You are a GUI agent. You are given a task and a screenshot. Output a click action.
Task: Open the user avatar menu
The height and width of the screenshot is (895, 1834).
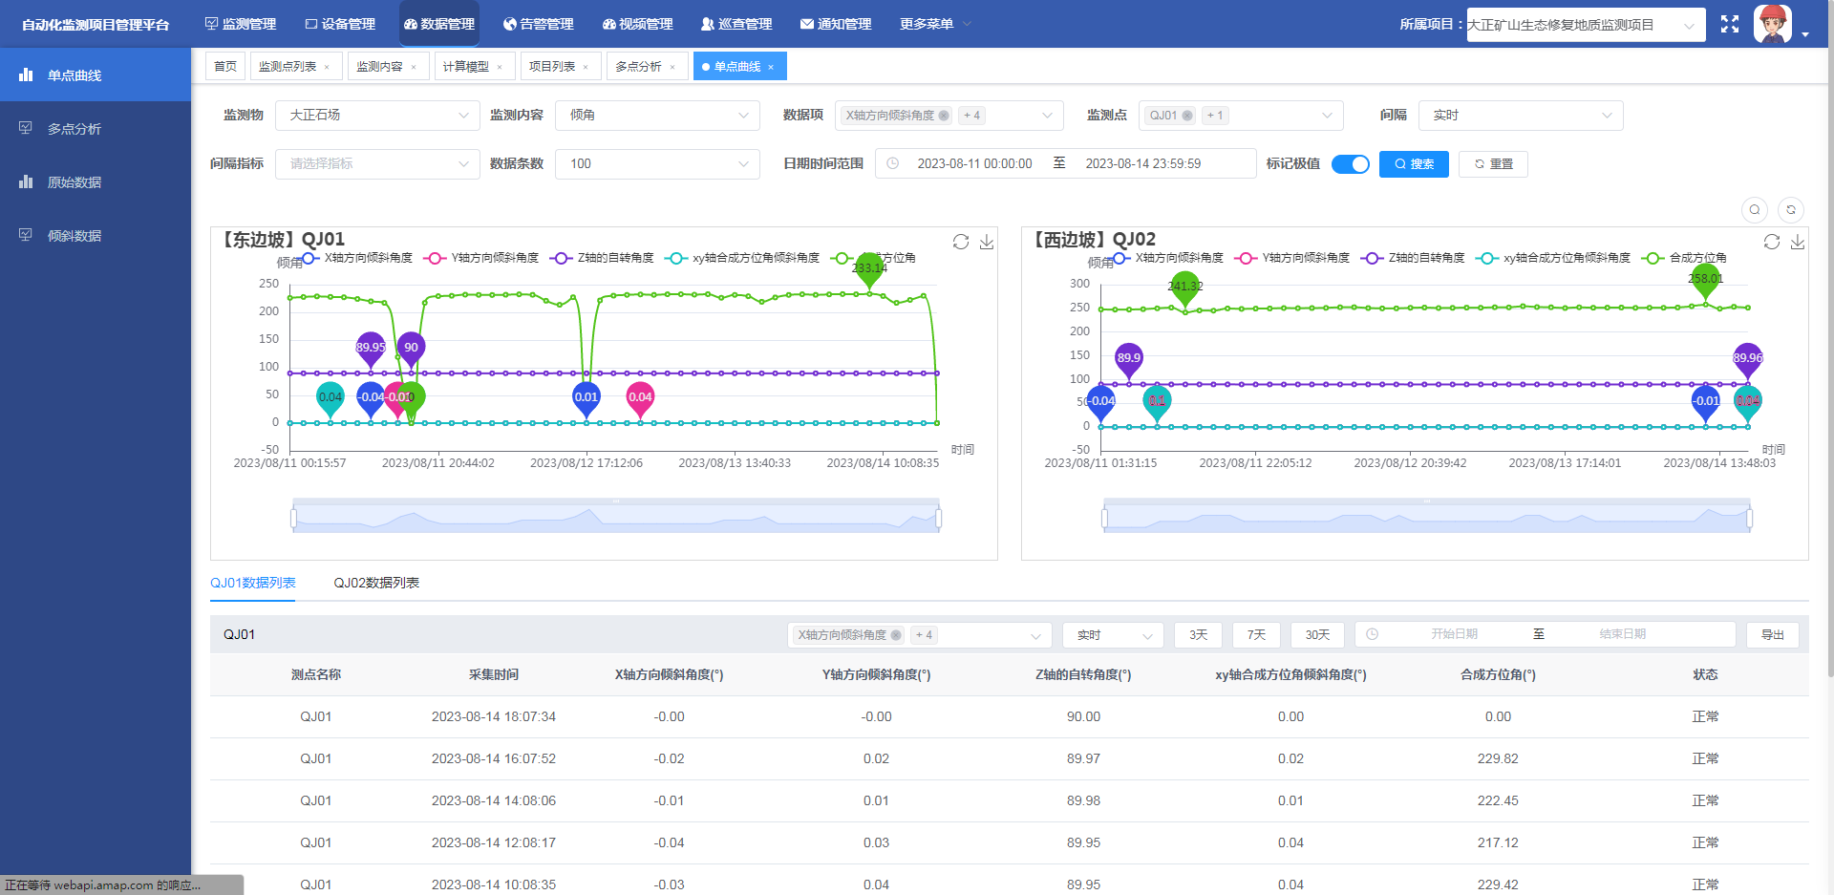point(1774,24)
